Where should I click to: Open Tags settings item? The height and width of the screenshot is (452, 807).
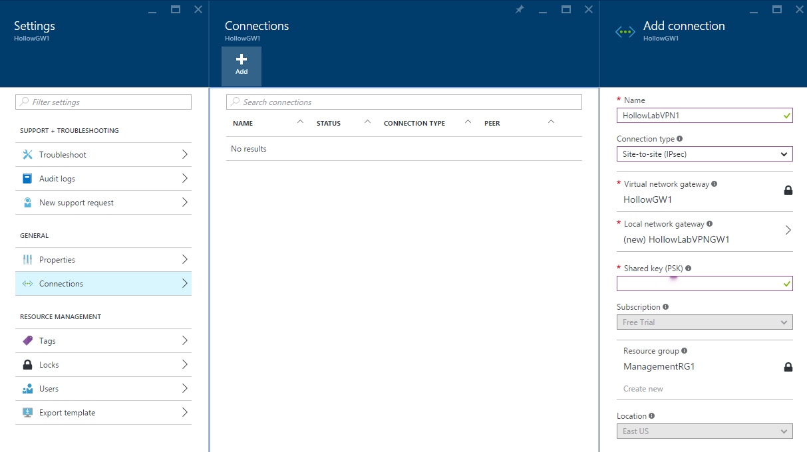[103, 340]
